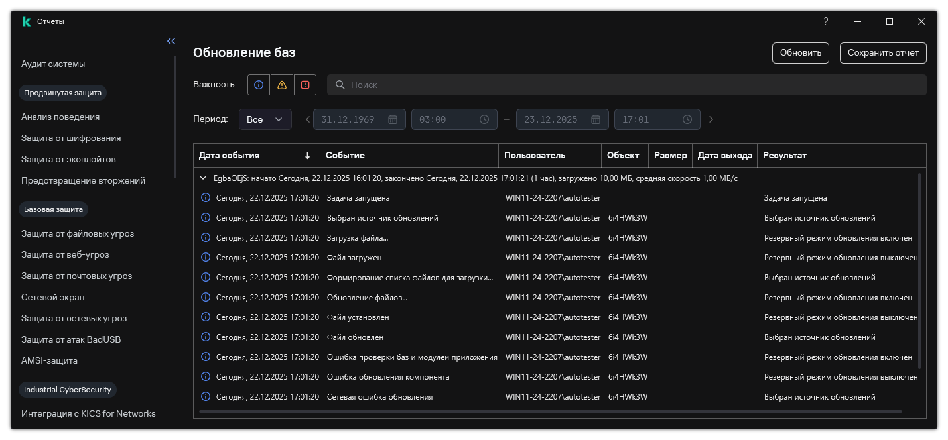The width and height of the screenshot is (948, 440).
Task: Click the table vertical scrollbar
Action: 919,271
